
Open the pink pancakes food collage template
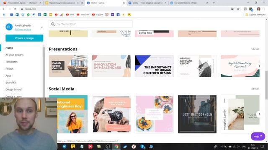click(154, 114)
